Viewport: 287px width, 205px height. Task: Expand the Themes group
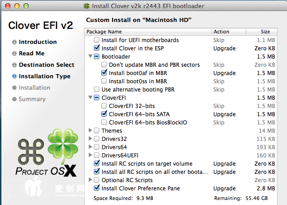90,131
